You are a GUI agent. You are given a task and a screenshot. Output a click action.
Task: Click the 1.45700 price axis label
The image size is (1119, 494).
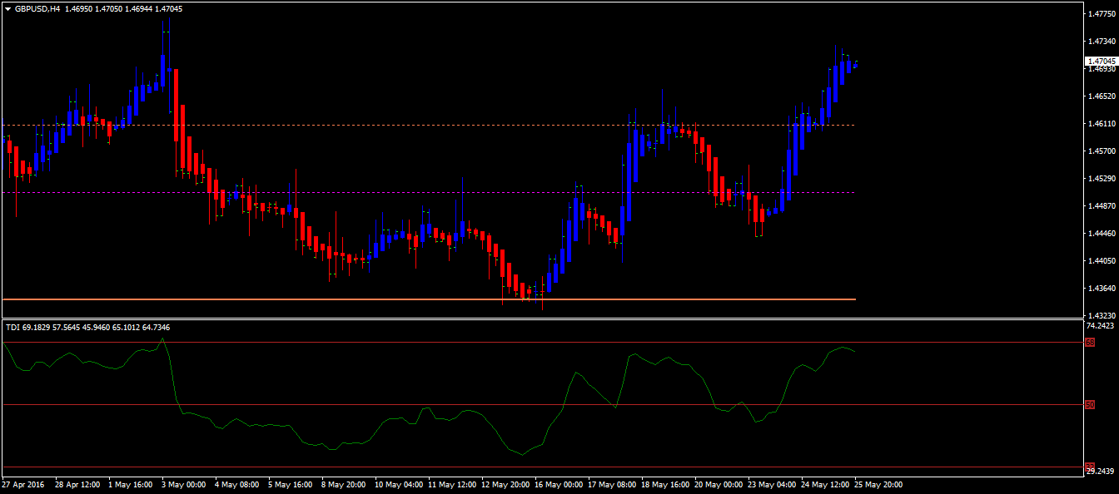point(1102,151)
